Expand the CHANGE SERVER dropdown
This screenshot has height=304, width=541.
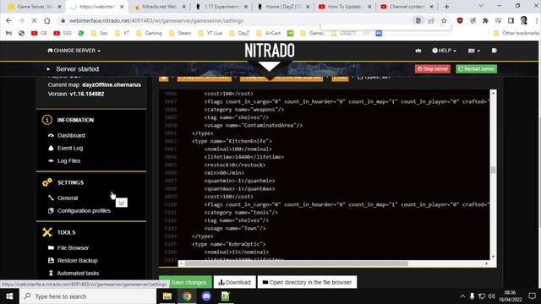click(74, 51)
